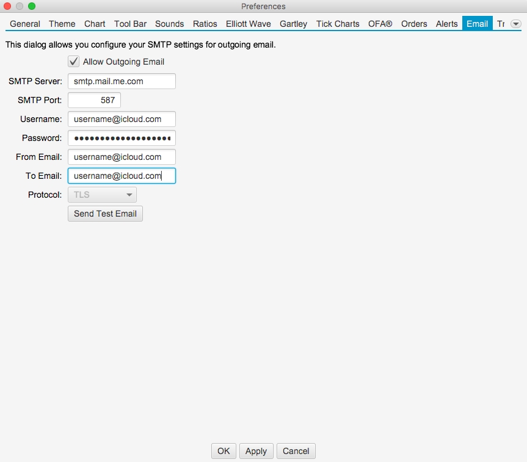Go to the Tool Bar tab
The width and height of the screenshot is (527, 462).
[130, 24]
